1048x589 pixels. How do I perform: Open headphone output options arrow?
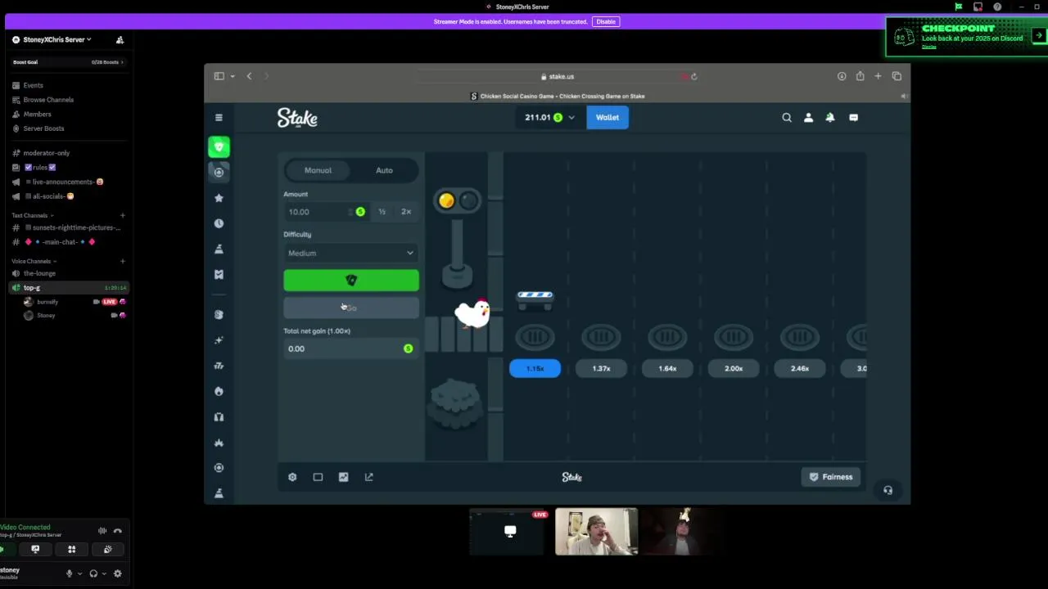coord(104,573)
